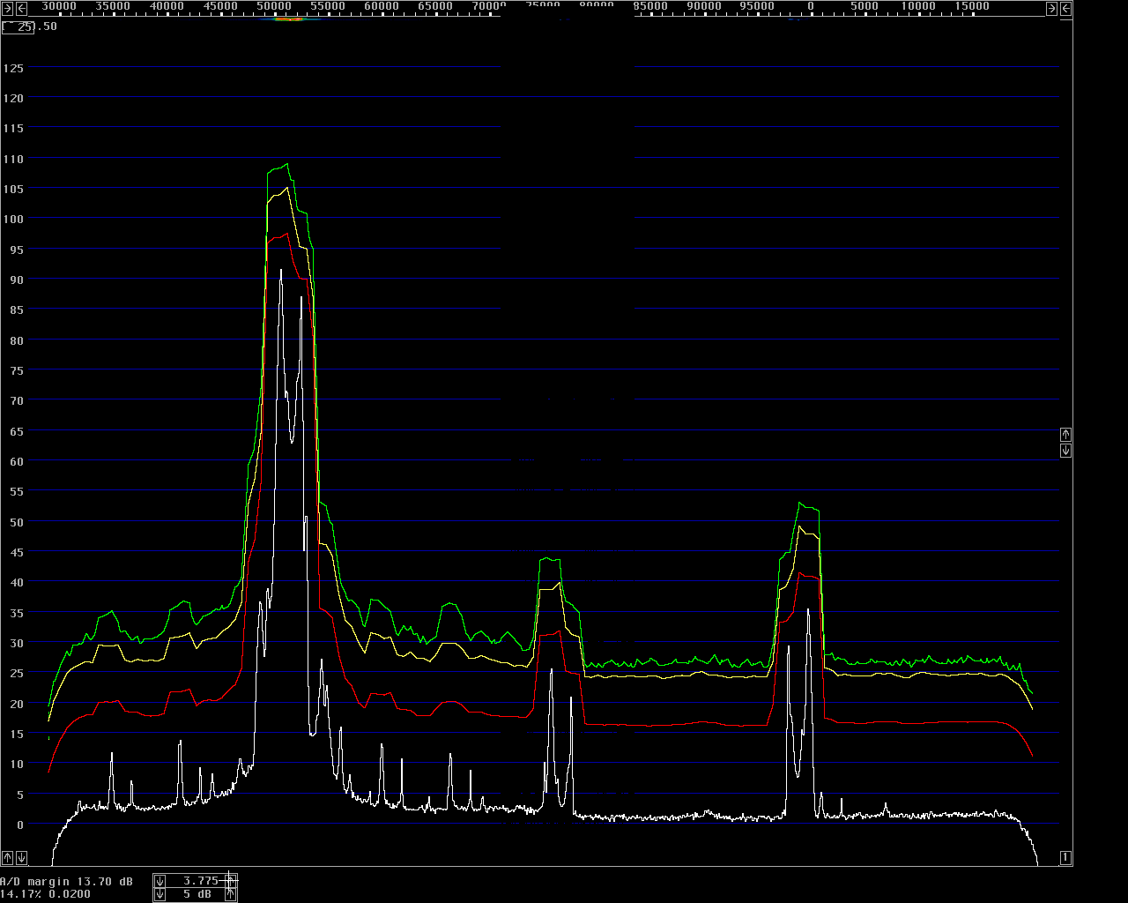This screenshot has width=1128, height=903.
Task: Click the waterfall signal trace above 50000
Action: click(288, 19)
